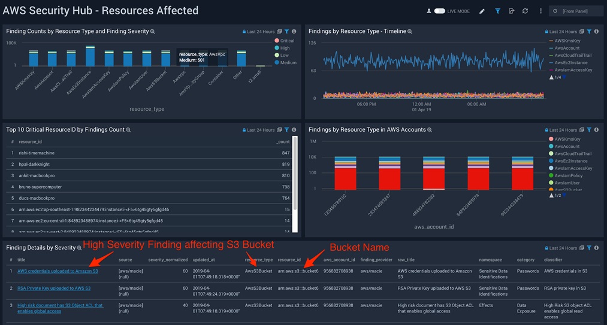The image size is (607, 325).
Task: Click the 123456789102 account bar in chart
Action: tap(345, 173)
